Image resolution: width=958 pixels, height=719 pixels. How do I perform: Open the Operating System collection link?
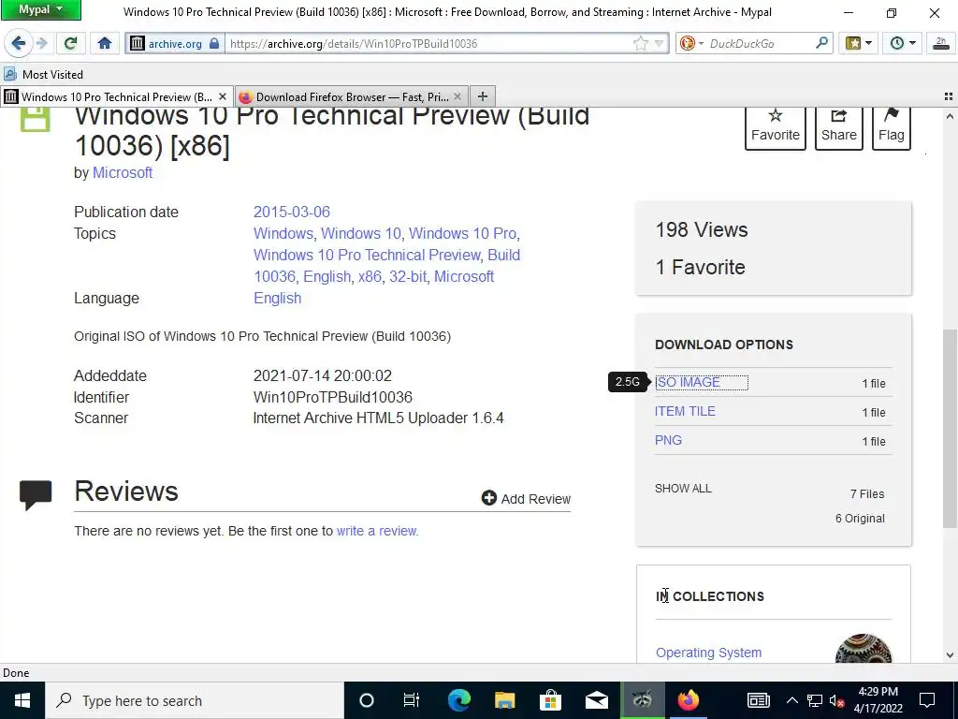pos(709,653)
